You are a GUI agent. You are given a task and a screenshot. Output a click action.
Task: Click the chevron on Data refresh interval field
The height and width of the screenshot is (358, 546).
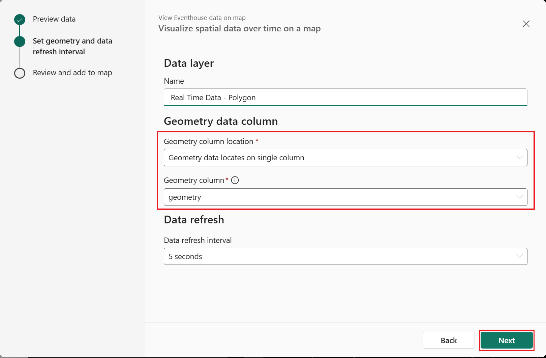520,256
